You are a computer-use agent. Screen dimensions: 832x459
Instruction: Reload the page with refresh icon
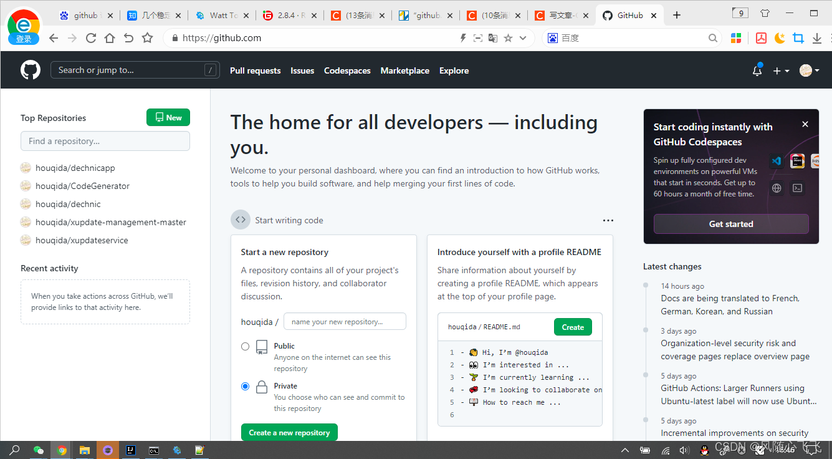[x=91, y=38]
